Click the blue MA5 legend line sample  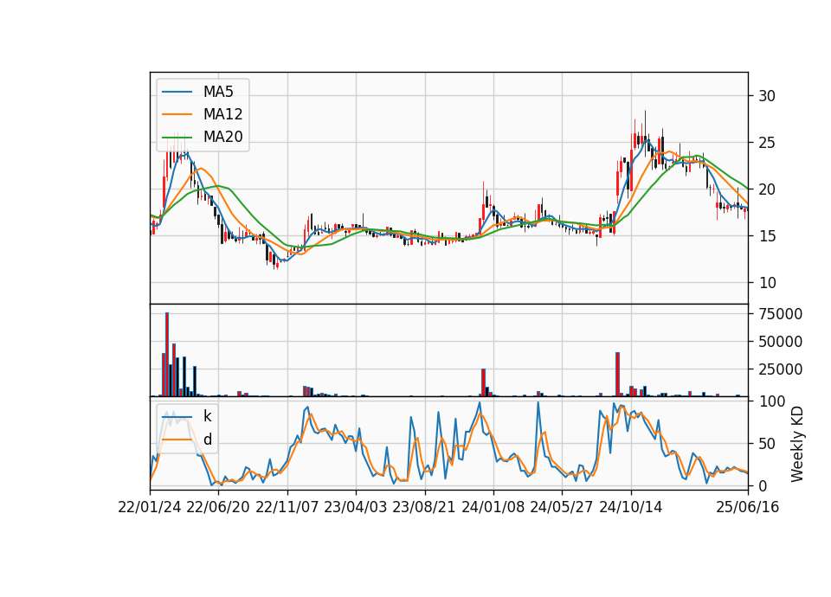click(177, 92)
